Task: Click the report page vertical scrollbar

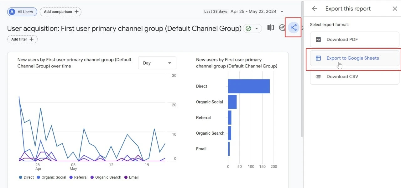Action: 302,69
